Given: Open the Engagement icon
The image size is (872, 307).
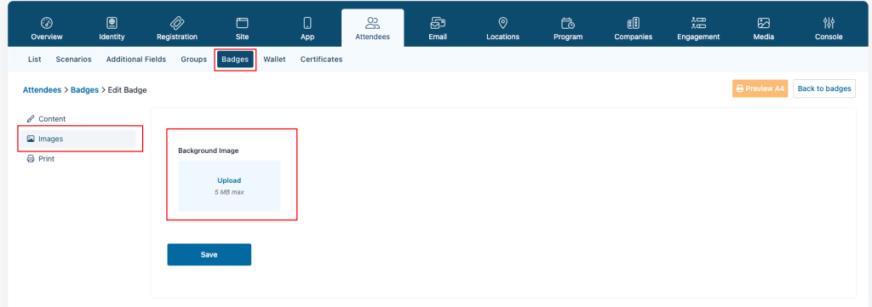Looking at the screenshot, I should [x=698, y=23].
